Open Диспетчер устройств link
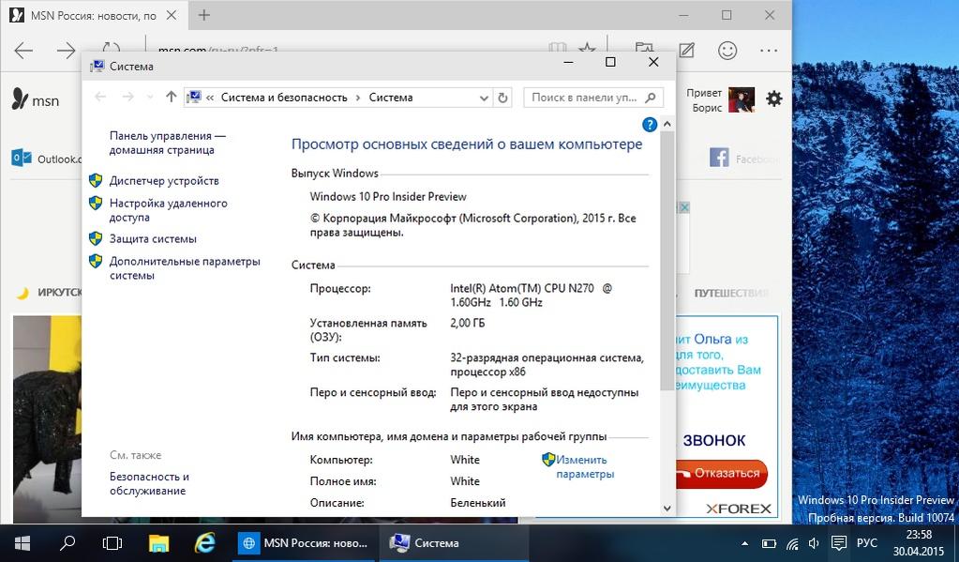This screenshot has height=562, width=959. (x=164, y=180)
